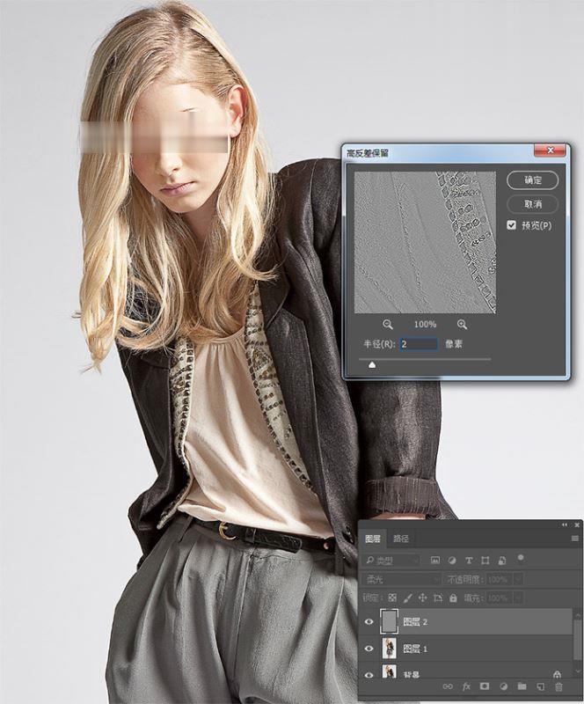The image size is (584, 704).
Task: Filter for shape layers
Action: 485,561
